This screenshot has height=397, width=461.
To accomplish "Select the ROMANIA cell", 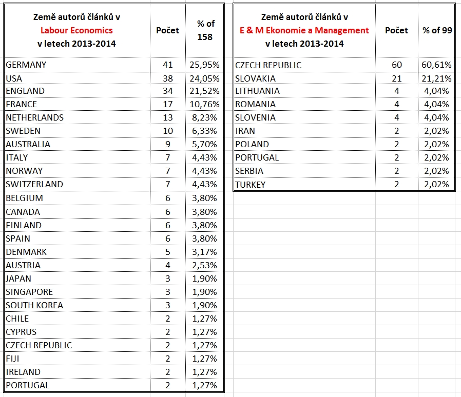I will click(x=256, y=105).
